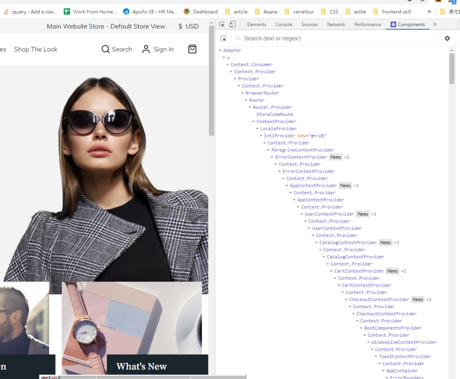
Task: Click the magnifier Search icon in the store header
Action: point(106,49)
